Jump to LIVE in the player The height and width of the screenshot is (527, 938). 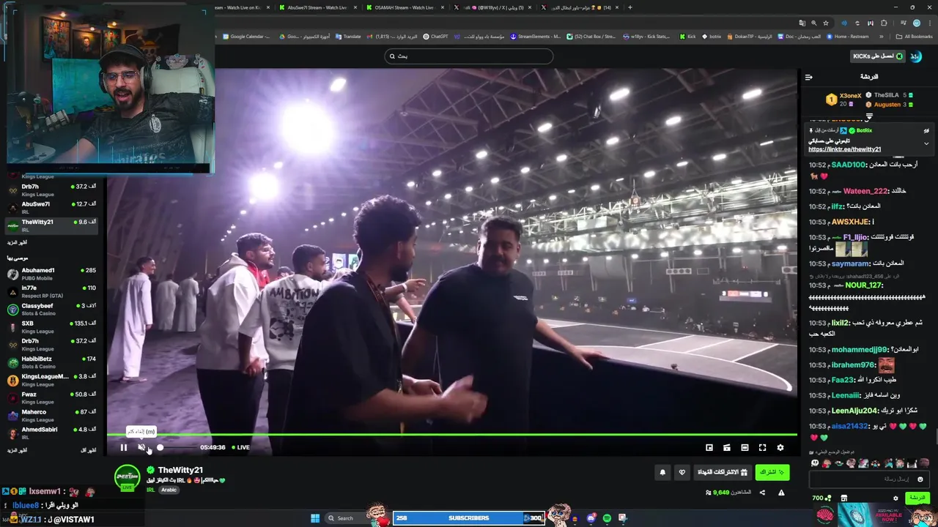click(x=241, y=447)
